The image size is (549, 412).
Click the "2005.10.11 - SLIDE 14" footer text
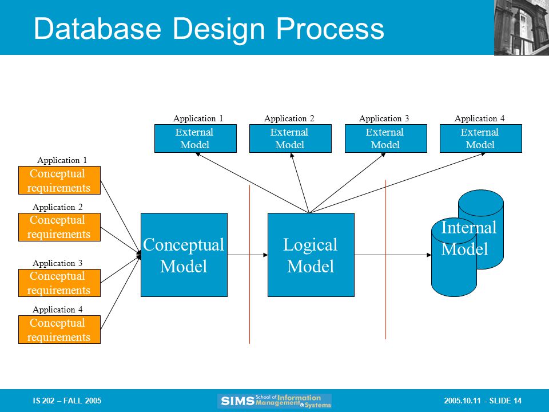(x=483, y=401)
